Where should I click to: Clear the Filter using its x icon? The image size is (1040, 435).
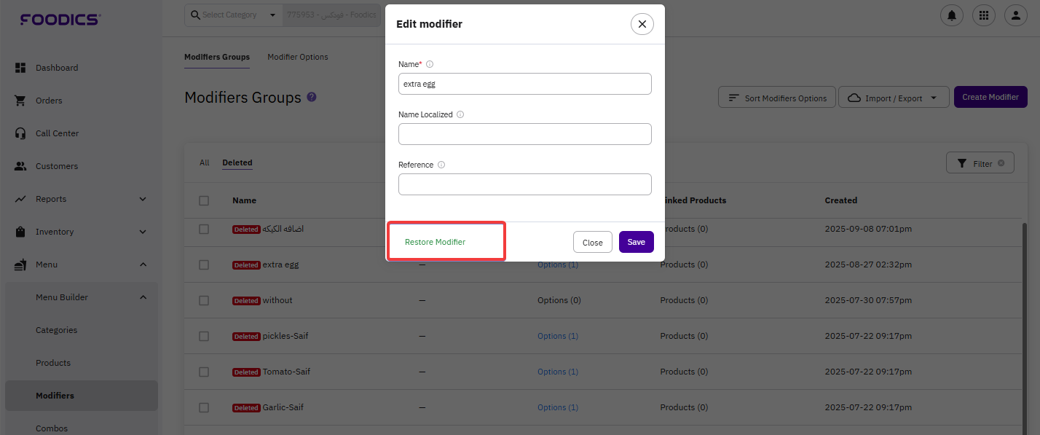coord(1001,163)
